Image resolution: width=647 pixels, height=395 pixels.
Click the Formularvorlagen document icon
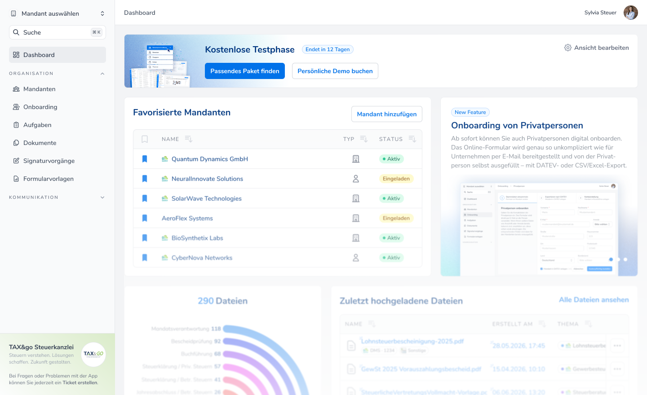pyautogui.click(x=16, y=179)
